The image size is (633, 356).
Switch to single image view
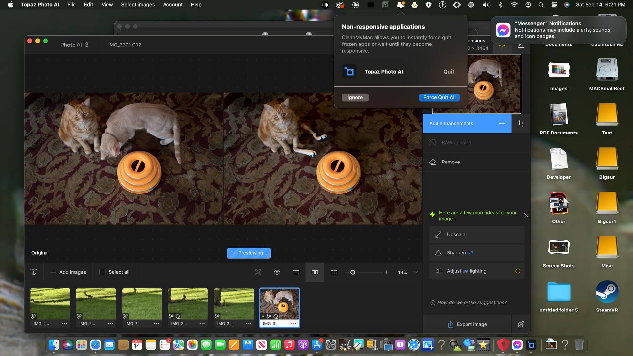296,272
